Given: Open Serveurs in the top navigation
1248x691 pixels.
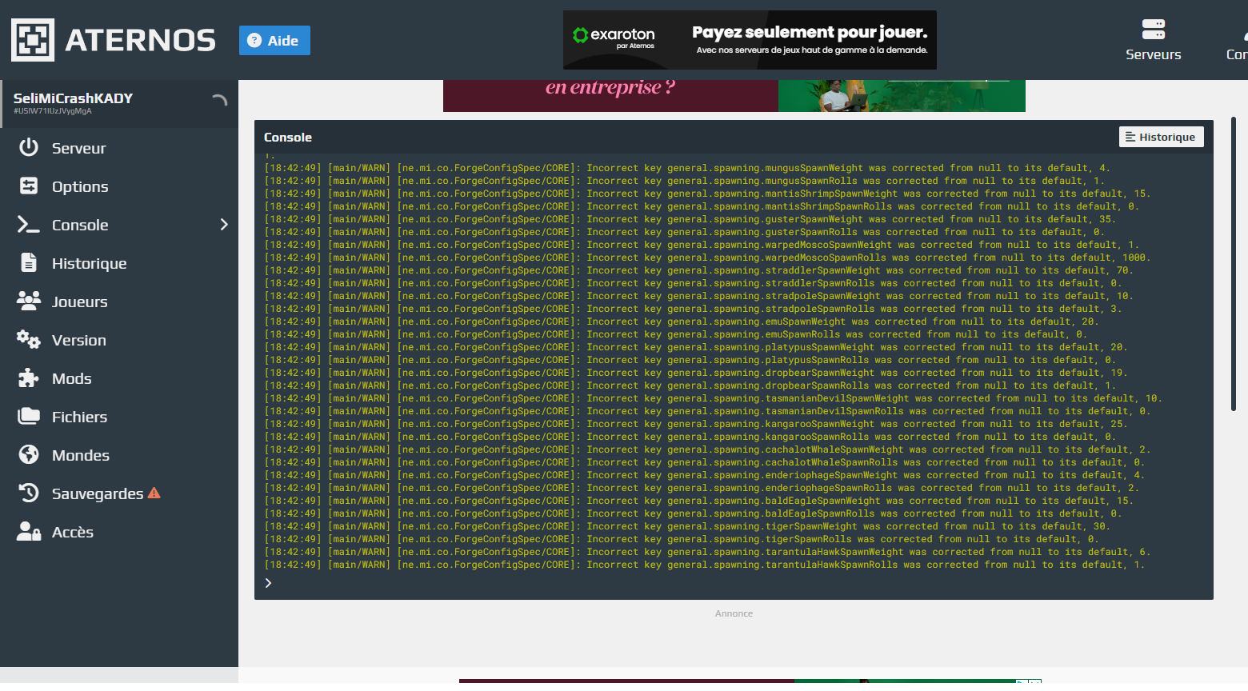Looking at the screenshot, I should (x=1153, y=40).
